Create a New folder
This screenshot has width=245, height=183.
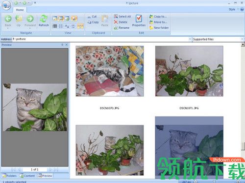159,28
